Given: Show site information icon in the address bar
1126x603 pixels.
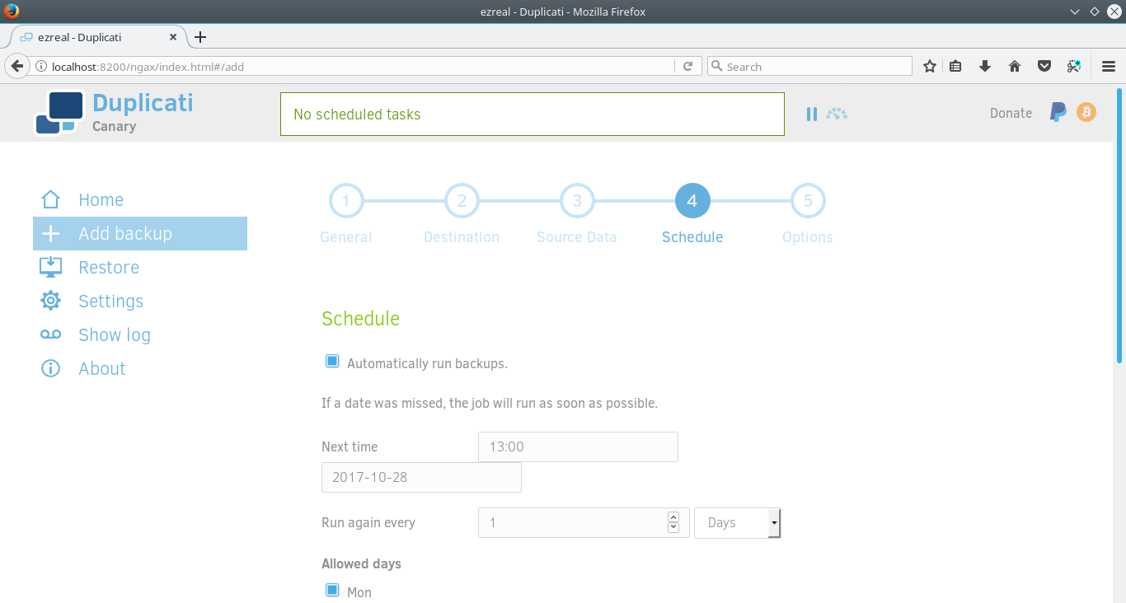Looking at the screenshot, I should point(40,67).
